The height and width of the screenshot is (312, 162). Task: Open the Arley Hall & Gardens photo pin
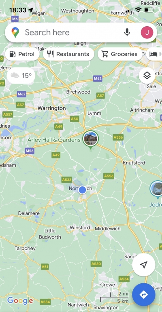pyautogui.click(x=91, y=139)
